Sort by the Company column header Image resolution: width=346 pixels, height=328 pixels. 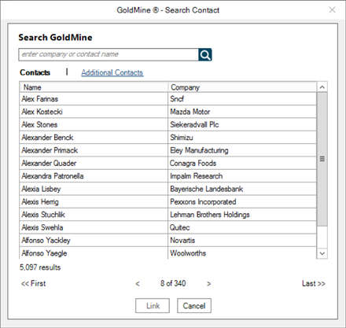242,87
